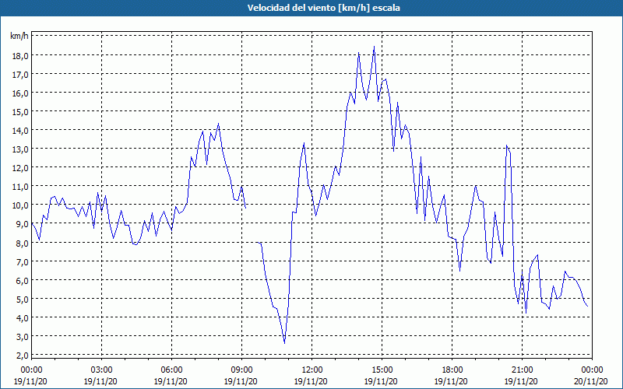Click the chart title "Velocidad del viento [km/h] escala"
The width and height of the screenshot is (623, 389).
pos(323,8)
